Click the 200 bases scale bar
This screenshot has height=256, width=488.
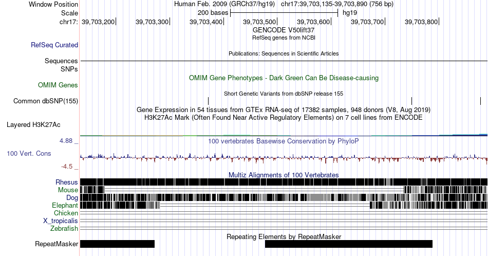(284, 13)
